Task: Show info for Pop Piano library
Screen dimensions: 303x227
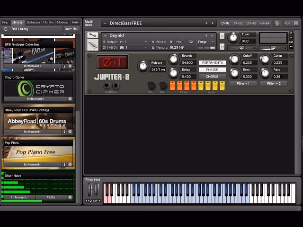Action: (x=64, y=165)
